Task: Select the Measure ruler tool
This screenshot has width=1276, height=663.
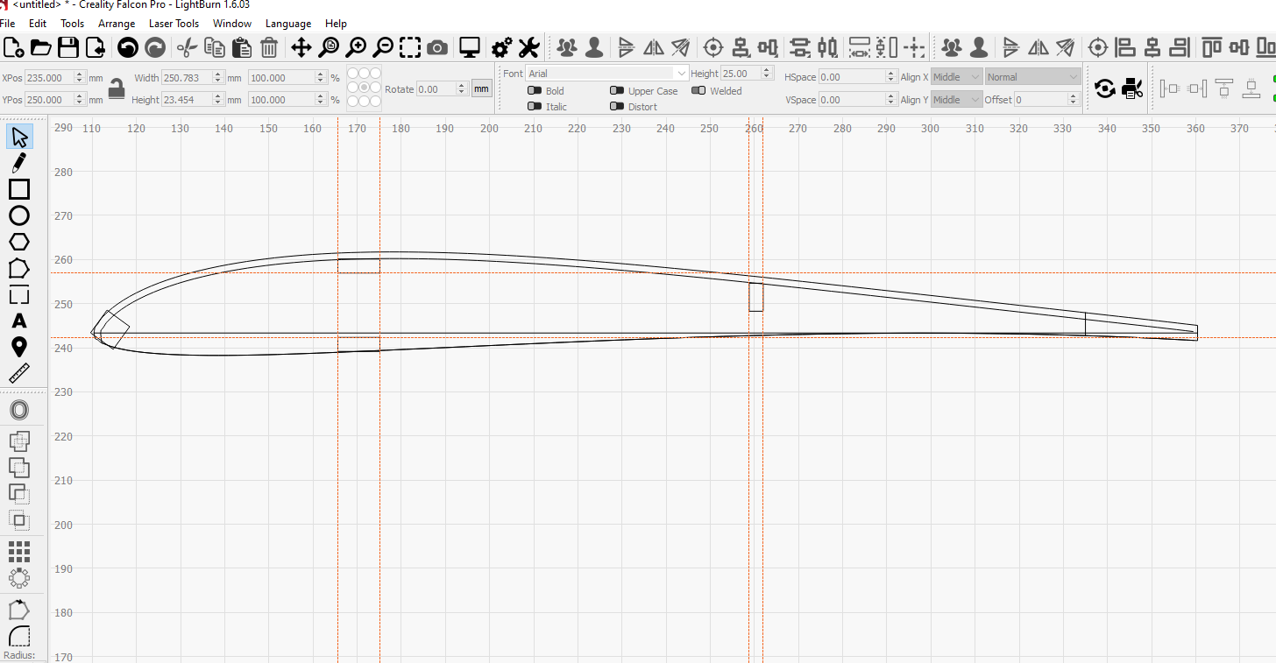Action: 18,374
